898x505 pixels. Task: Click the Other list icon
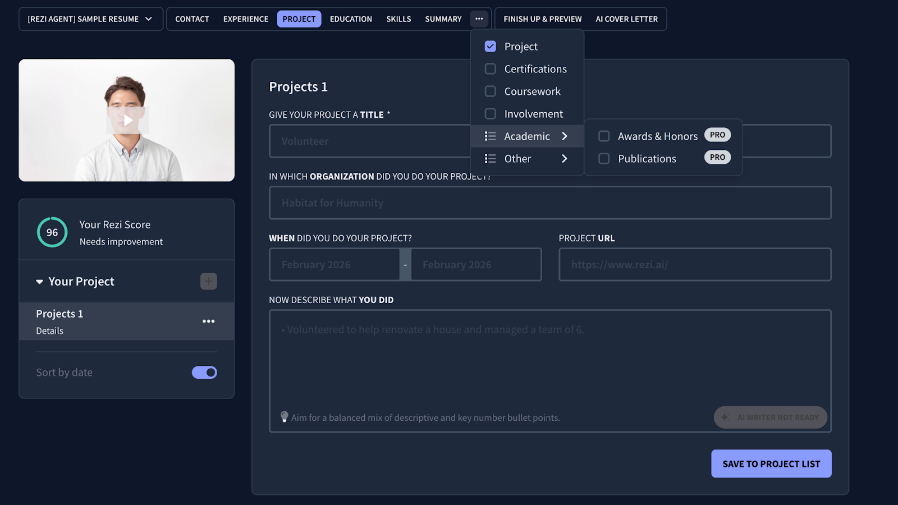coord(490,159)
